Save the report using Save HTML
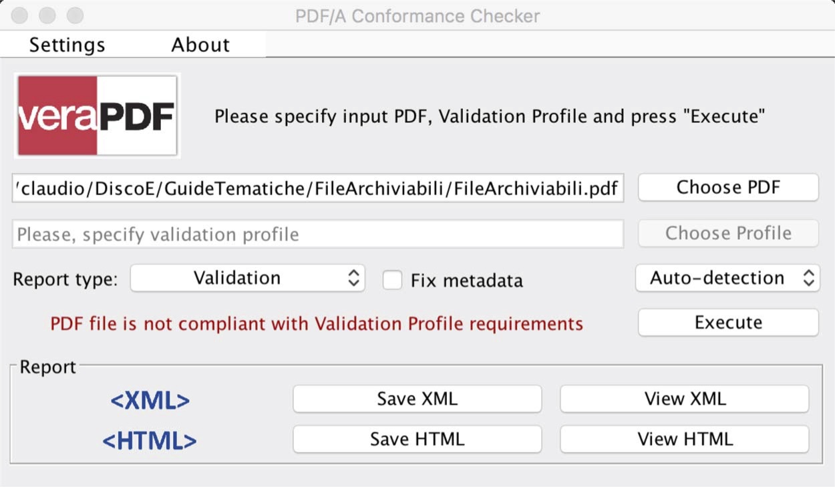 click(x=417, y=439)
